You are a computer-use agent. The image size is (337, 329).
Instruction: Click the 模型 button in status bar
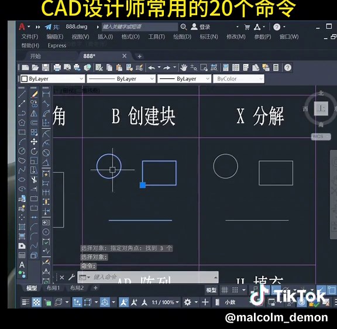[211, 290]
